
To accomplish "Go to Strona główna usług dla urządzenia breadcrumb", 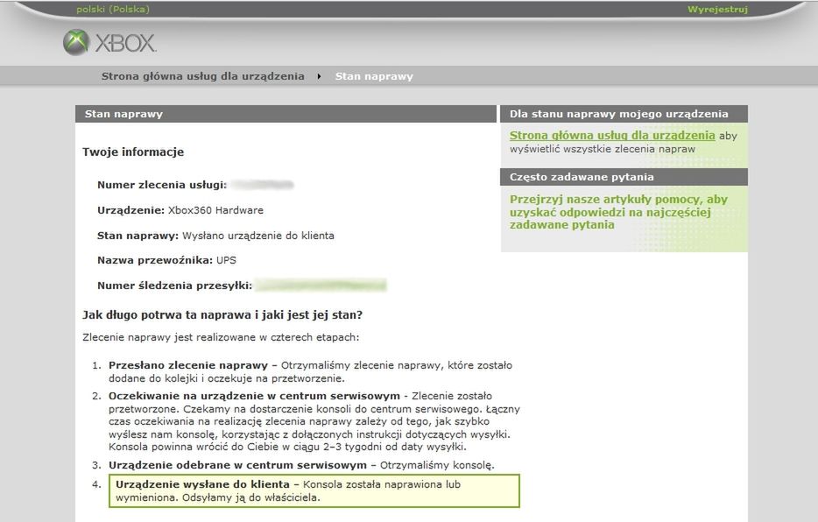I will click(202, 76).
